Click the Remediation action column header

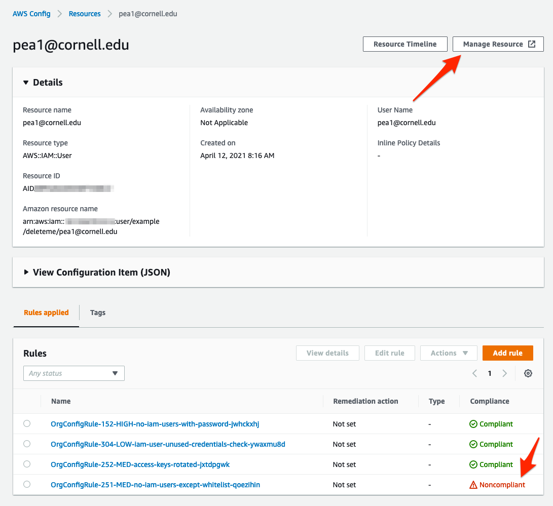(365, 401)
